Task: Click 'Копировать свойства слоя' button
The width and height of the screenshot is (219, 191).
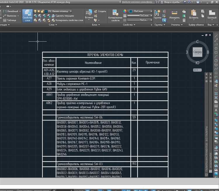Action: [67, 20]
